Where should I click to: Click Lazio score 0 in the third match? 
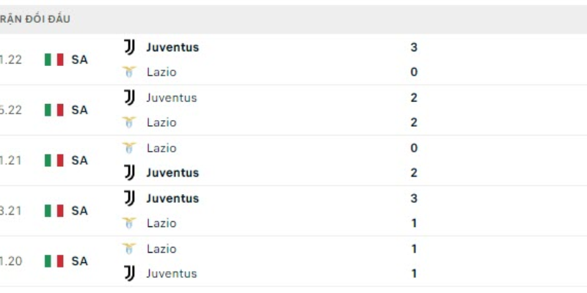(414, 148)
